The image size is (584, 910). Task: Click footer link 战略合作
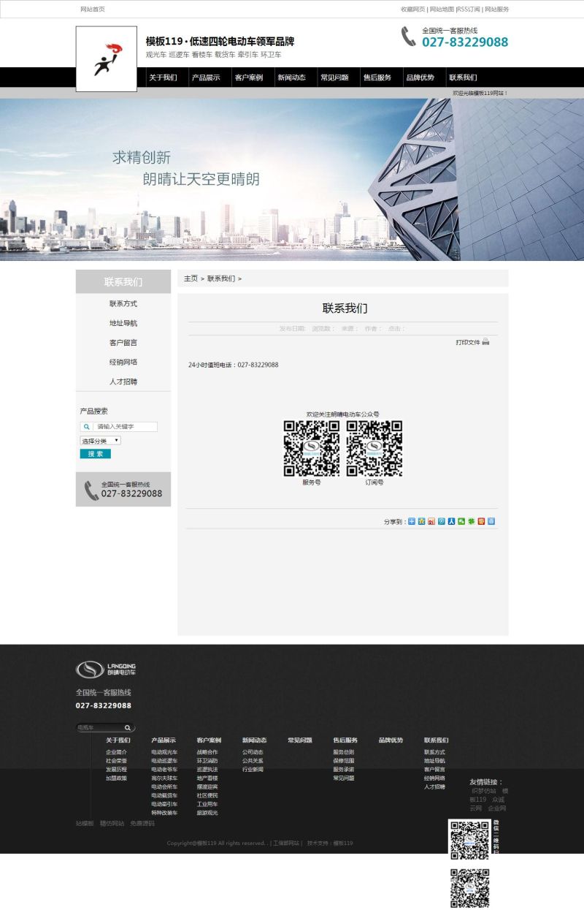pyautogui.click(x=207, y=752)
